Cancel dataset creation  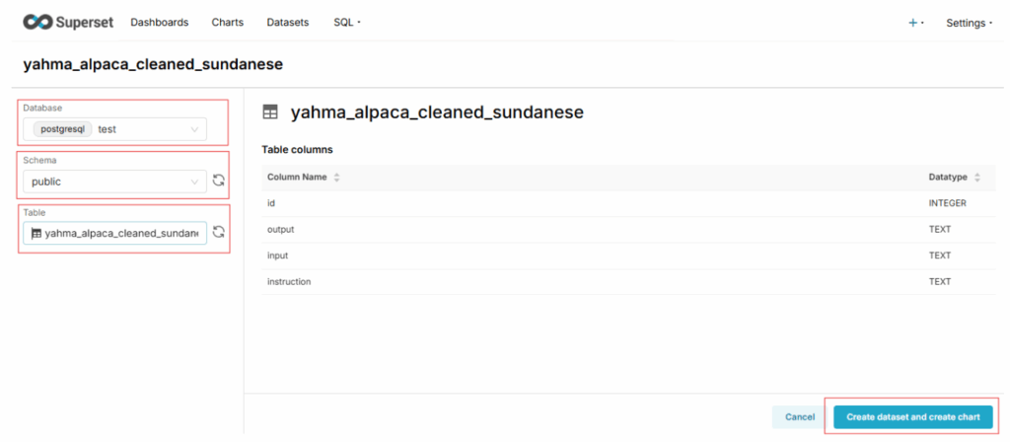pos(800,417)
